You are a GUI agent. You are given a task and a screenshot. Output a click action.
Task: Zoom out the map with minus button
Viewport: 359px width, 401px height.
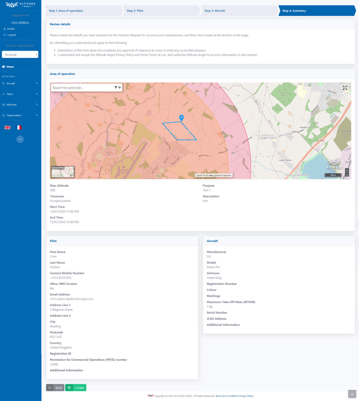pyautogui.click(x=347, y=175)
